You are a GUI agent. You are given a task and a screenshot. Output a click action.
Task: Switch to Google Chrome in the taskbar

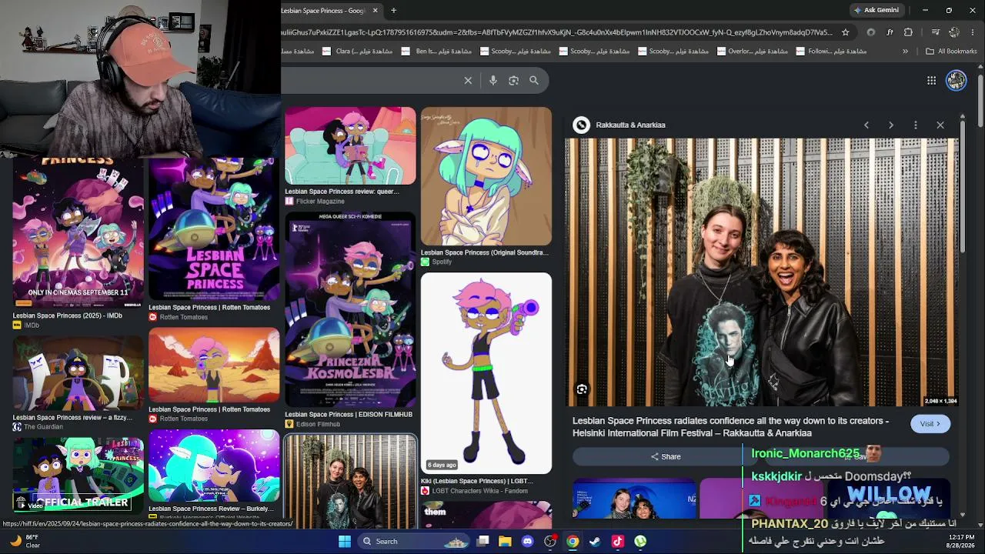click(573, 541)
